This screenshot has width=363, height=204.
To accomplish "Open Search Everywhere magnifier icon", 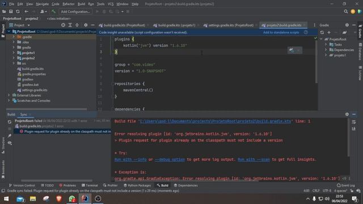I will pyautogui.click(x=345, y=11).
